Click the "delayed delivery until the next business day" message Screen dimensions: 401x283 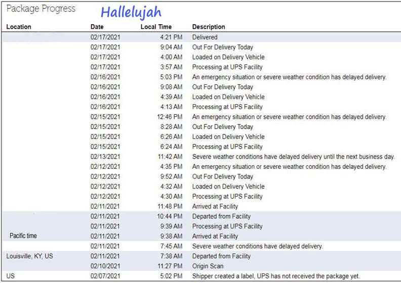[x=293, y=157]
